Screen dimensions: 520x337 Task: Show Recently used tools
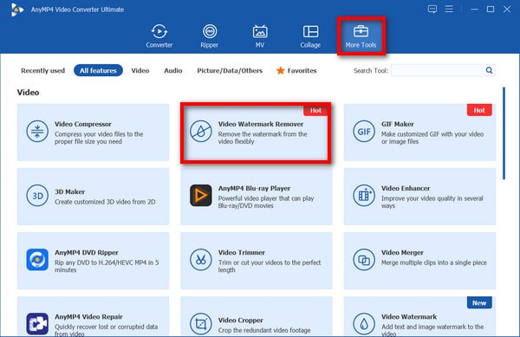point(42,70)
